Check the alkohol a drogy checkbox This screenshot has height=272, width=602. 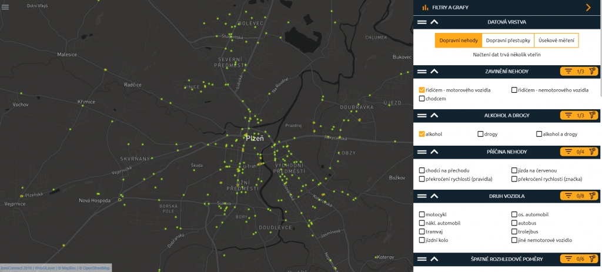[x=539, y=134]
